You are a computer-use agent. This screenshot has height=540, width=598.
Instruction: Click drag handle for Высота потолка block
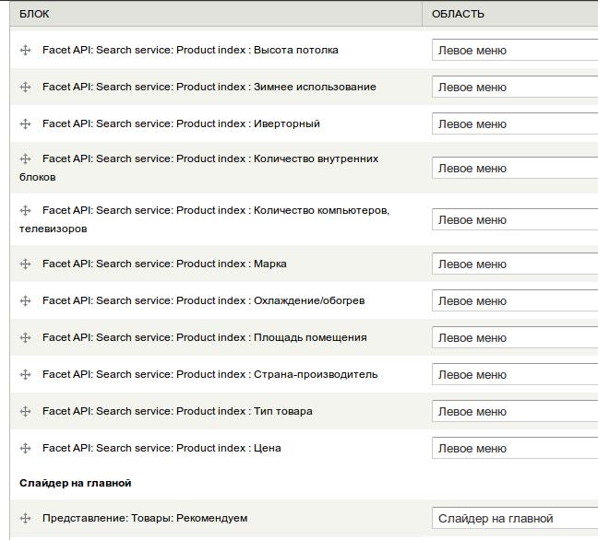(x=26, y=51)
